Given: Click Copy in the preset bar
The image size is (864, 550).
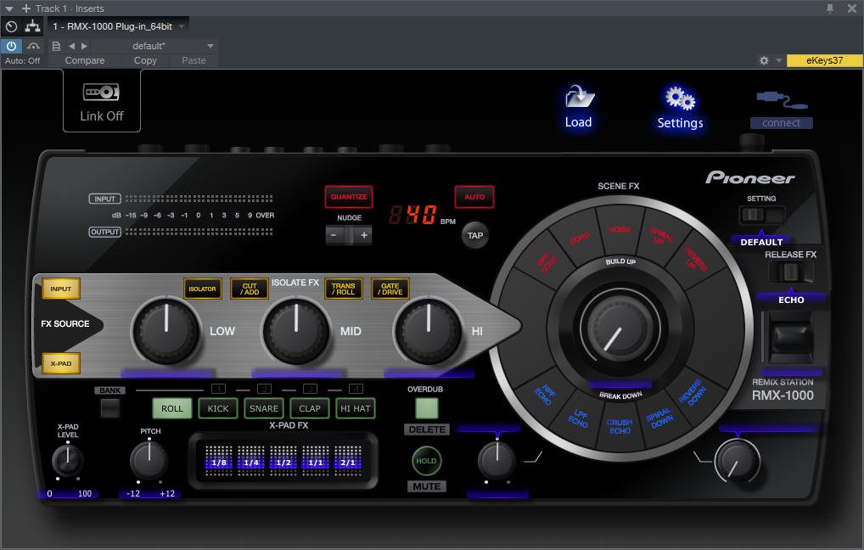Looking at the screenshot, I should pos(145,60).
